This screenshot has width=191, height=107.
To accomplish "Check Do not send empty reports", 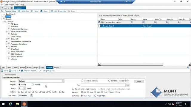I will (73, 89).
